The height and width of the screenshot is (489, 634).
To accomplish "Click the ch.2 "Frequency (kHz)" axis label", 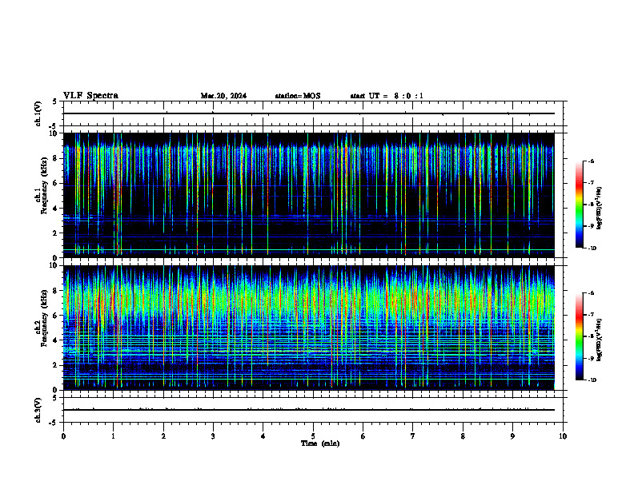I will [x=45, y=318].
